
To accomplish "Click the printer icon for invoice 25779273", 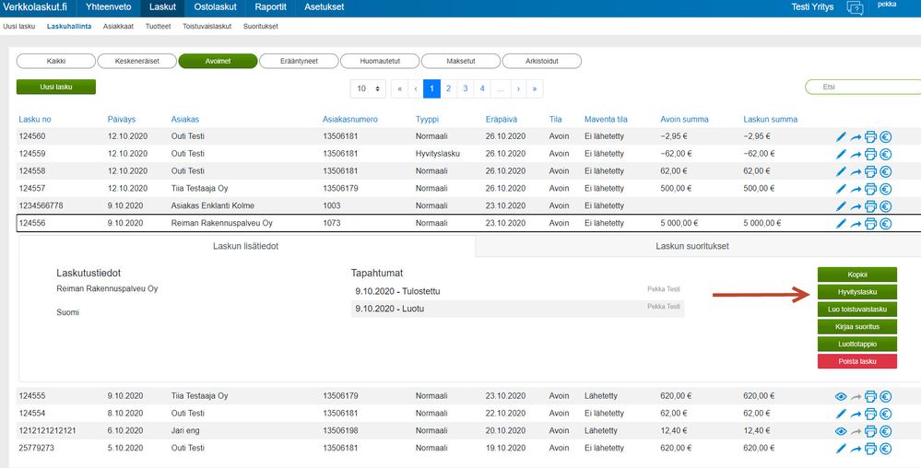I will point(870,449).
